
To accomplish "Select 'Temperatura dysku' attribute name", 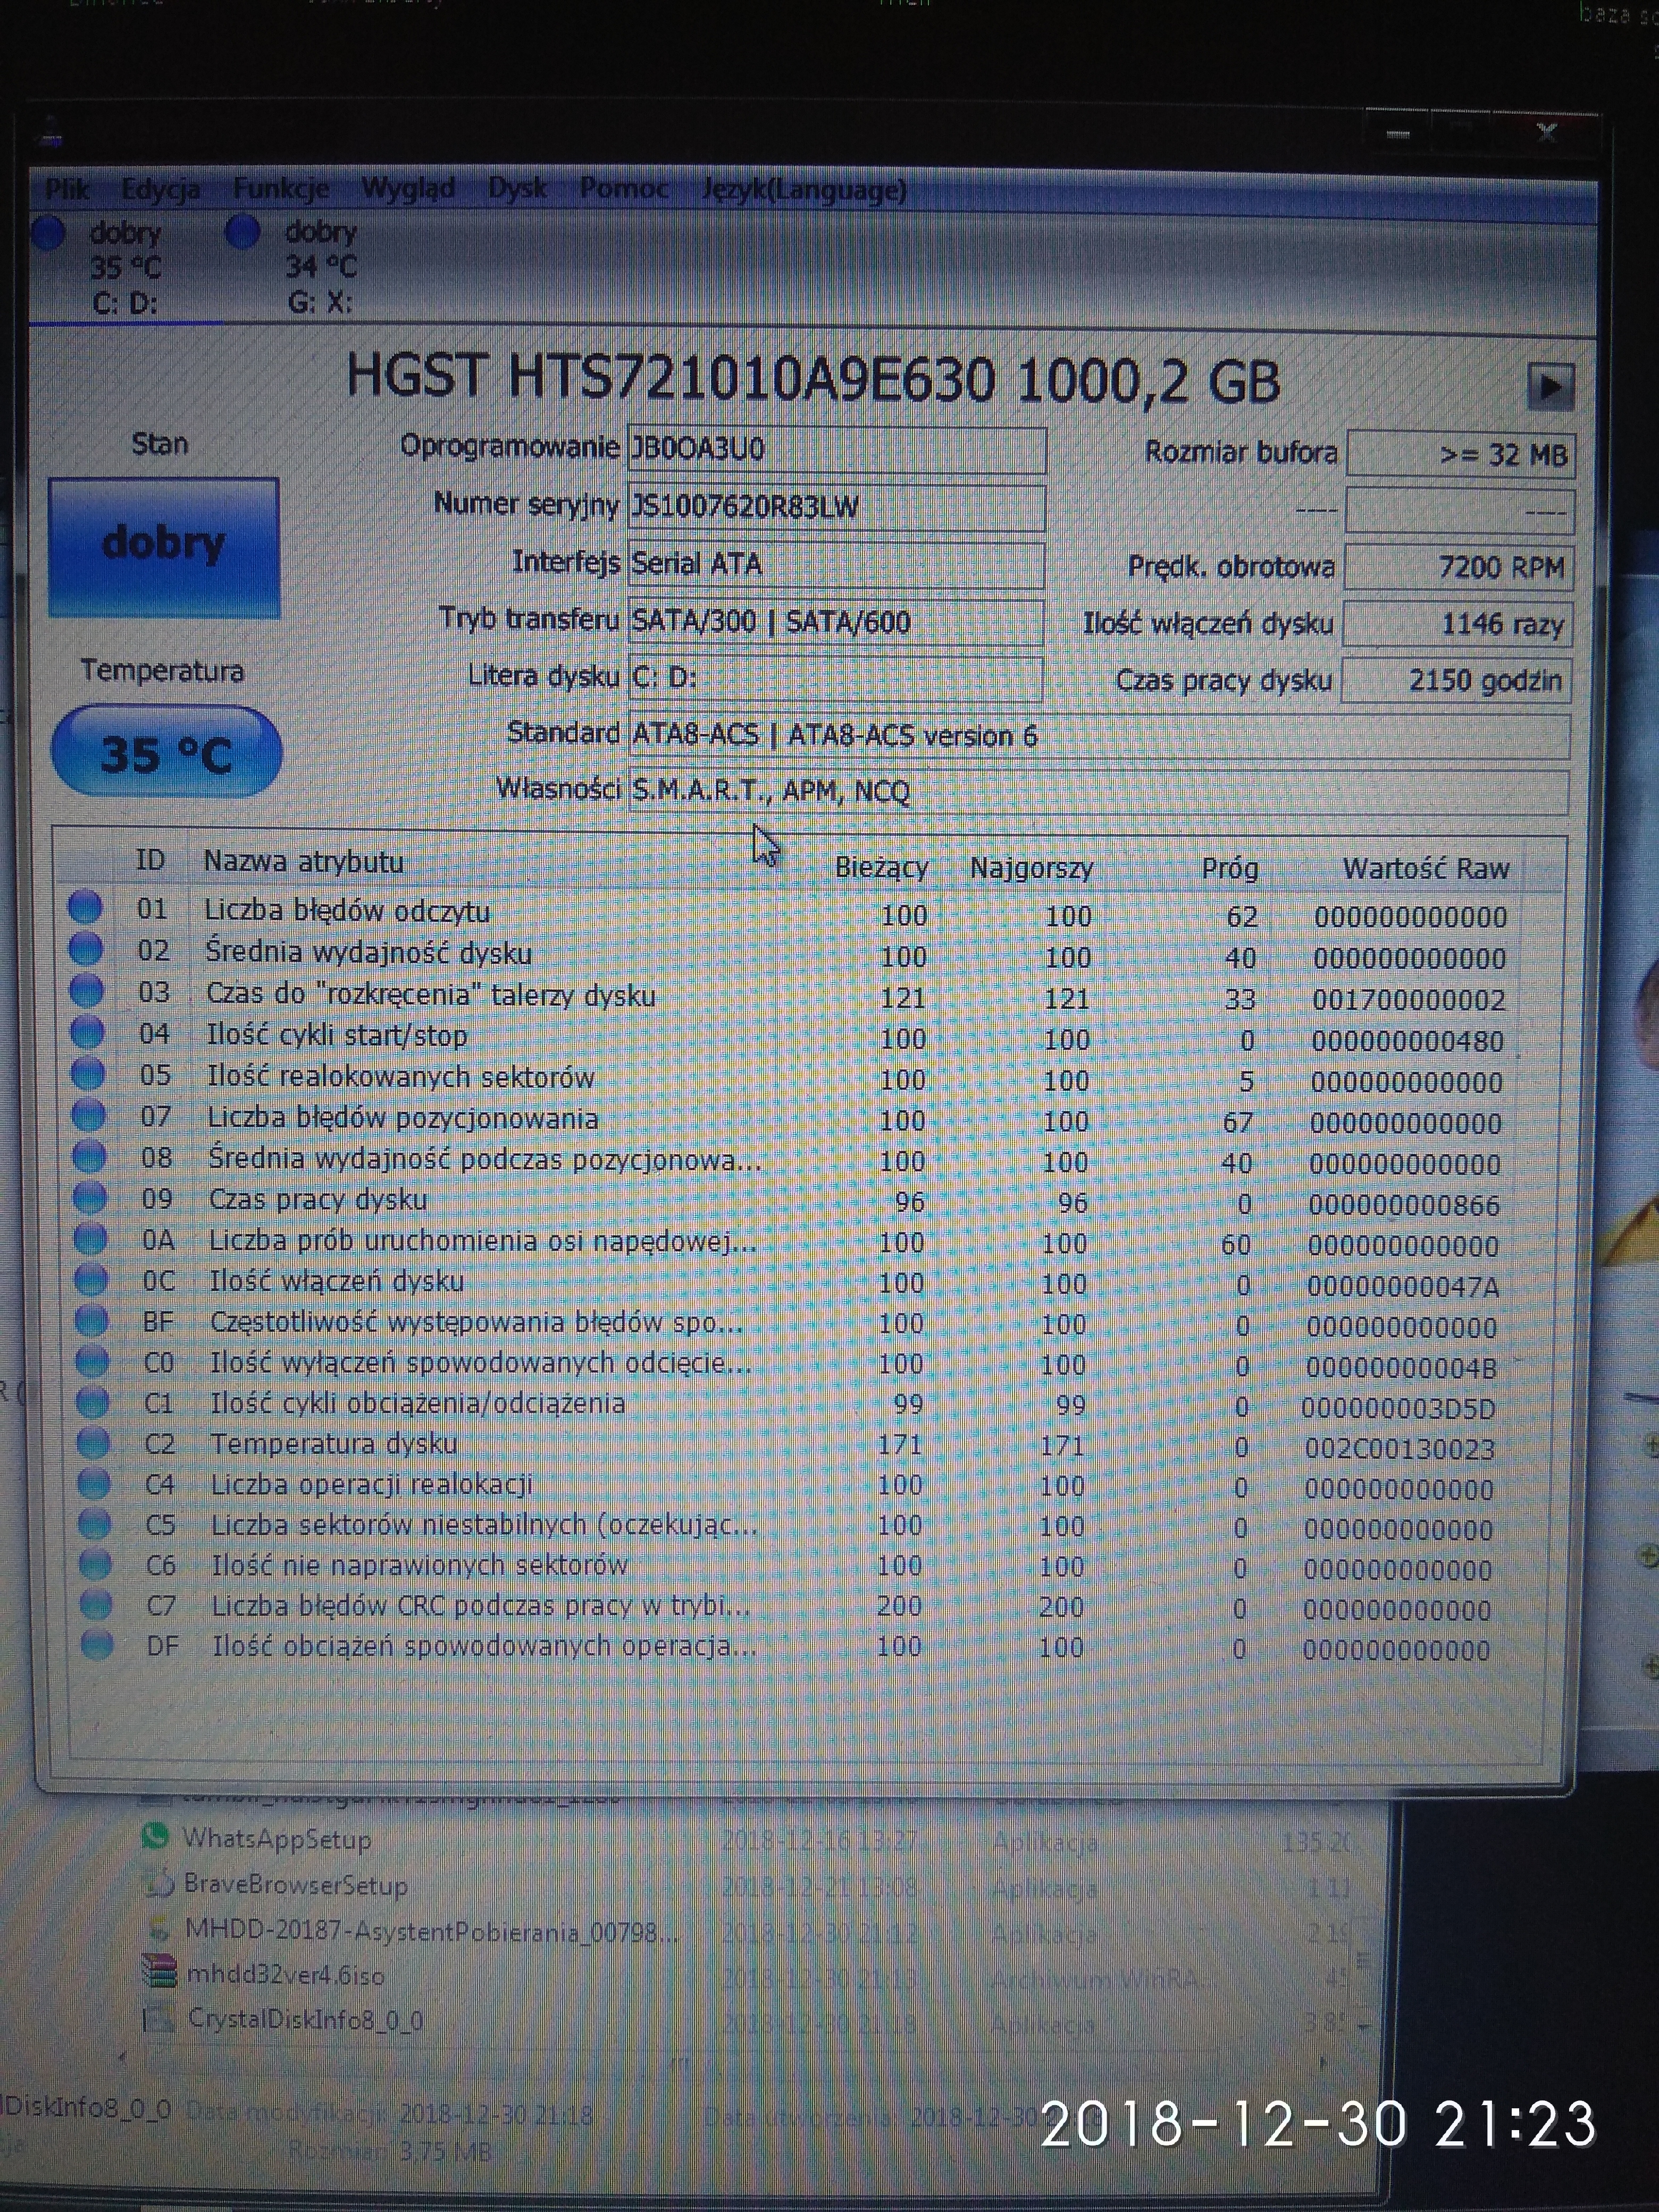I will tap(334, 1444).
